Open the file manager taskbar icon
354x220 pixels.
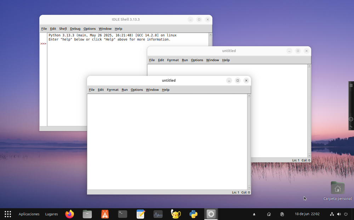point(87,214)
